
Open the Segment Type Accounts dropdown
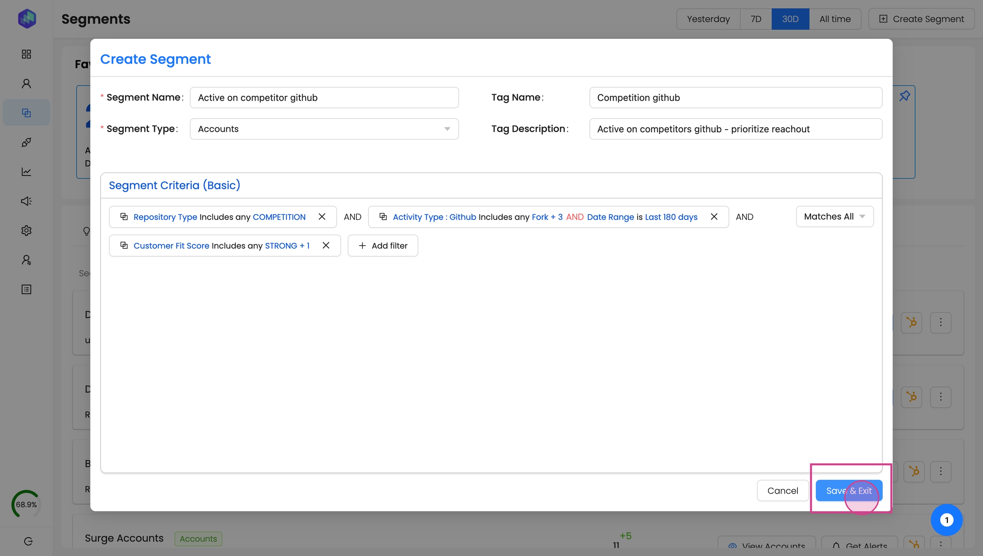pyautogui.click(x=324, y=129)
